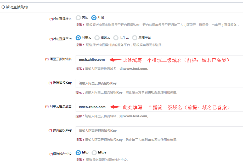Screen dimensions: 243x166
Task: Click the 阿里云播流域名 input field
Action: pyautogui.click(x=159, y=107)
